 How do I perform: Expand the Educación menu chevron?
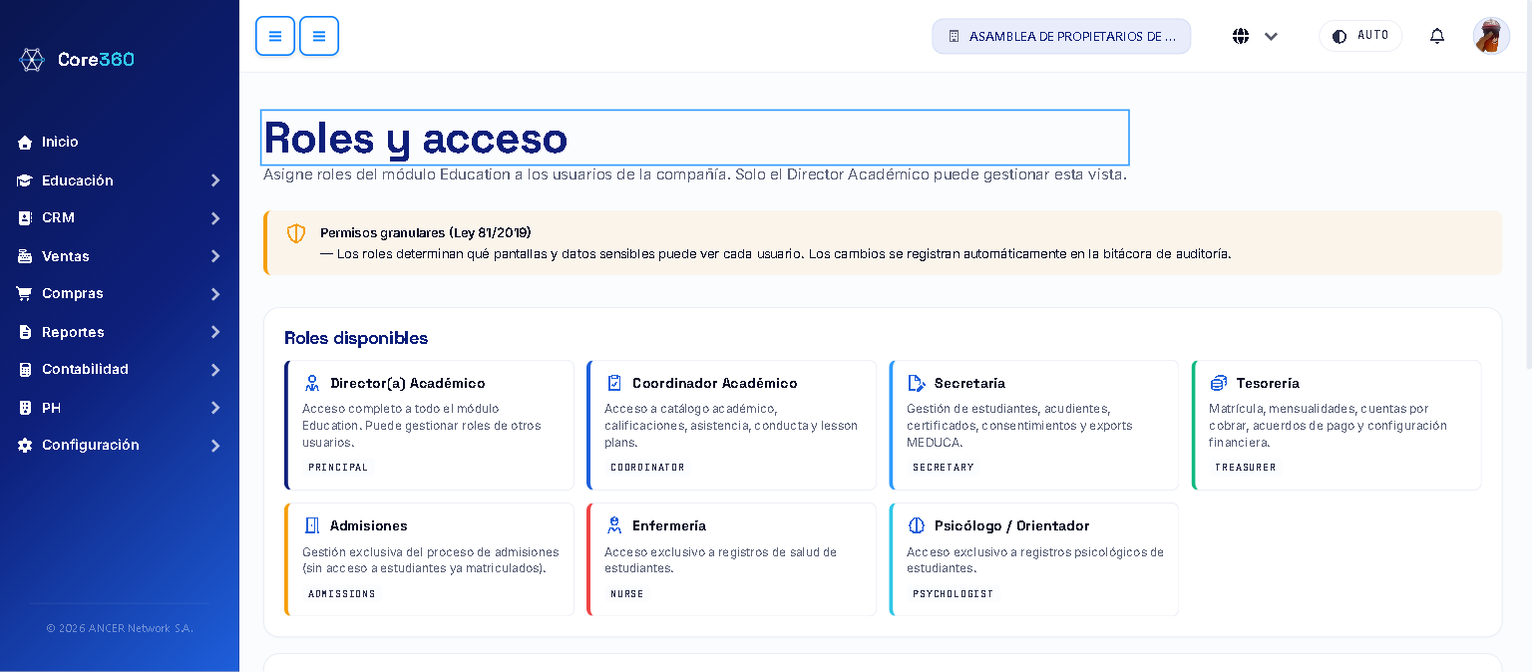tap(214, 180)
